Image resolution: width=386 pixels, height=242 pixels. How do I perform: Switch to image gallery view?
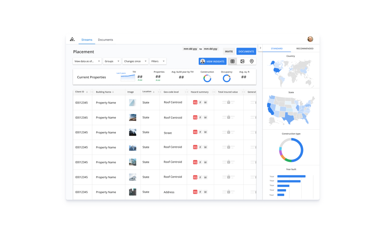tap(242, 61)
